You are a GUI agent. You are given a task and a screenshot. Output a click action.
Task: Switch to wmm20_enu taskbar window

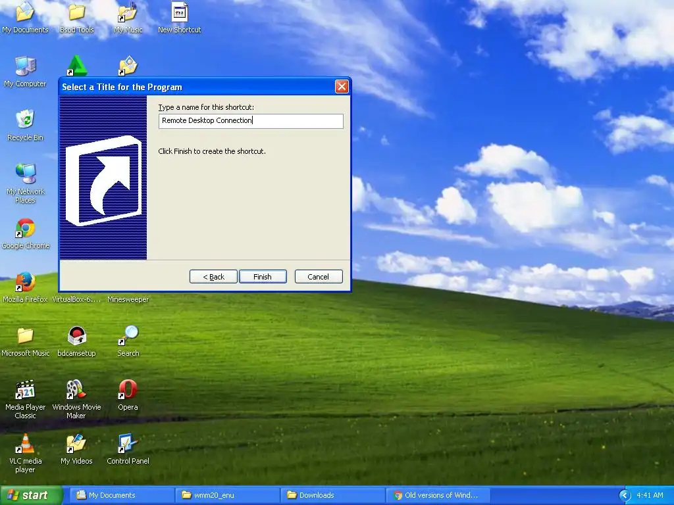point(227,495)
